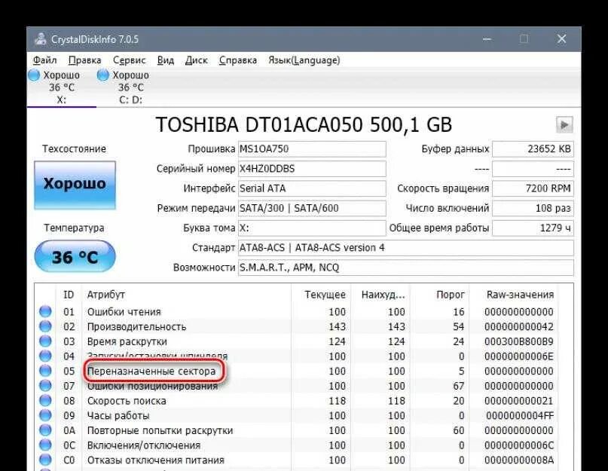Screen dimensions: 608x471
Task: Open the Правка menu
Action: click(x=84, y=60)
